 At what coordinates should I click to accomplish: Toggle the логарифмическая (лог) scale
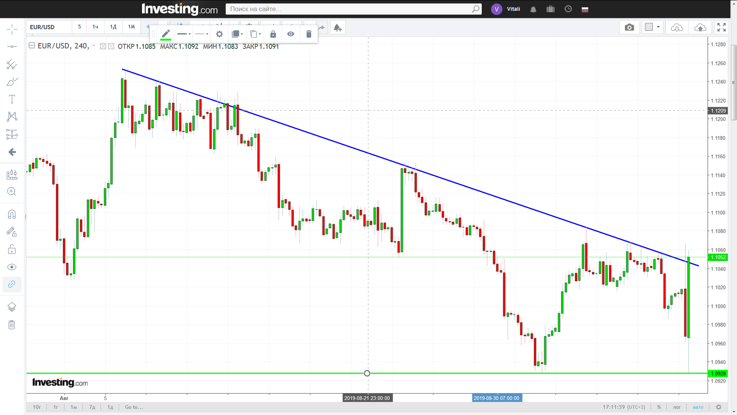tap(677, 407)
